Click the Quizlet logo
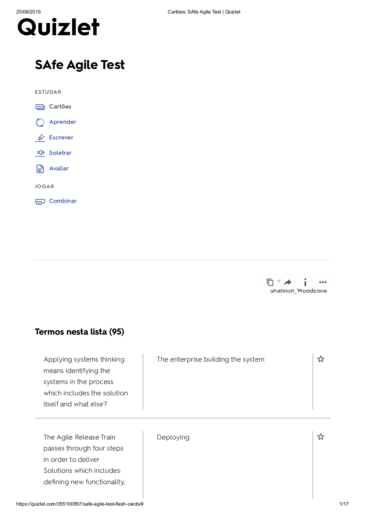Viewport: 365px width, 516px height. [x=59, y=27]
